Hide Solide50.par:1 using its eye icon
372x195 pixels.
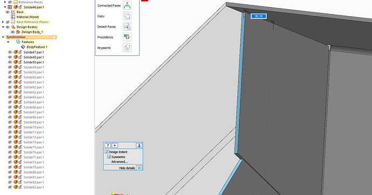pos(10,62)
